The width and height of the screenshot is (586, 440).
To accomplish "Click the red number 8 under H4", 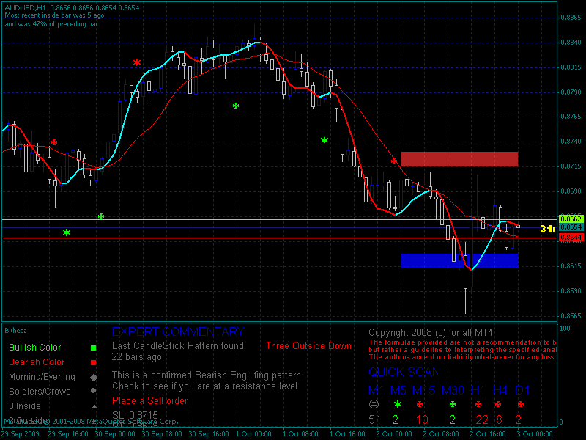I will coord(500,419).
